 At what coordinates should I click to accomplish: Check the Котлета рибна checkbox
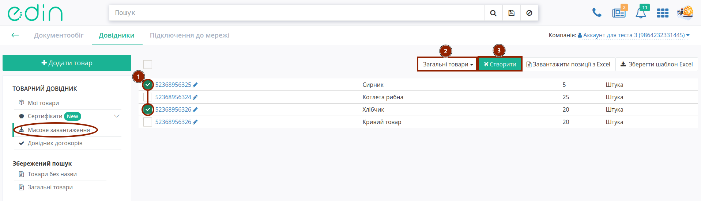tap(148, 97)
